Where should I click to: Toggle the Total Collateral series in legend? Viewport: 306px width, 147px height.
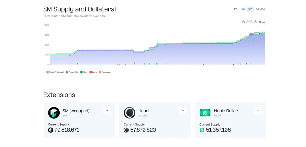(55, 72)
